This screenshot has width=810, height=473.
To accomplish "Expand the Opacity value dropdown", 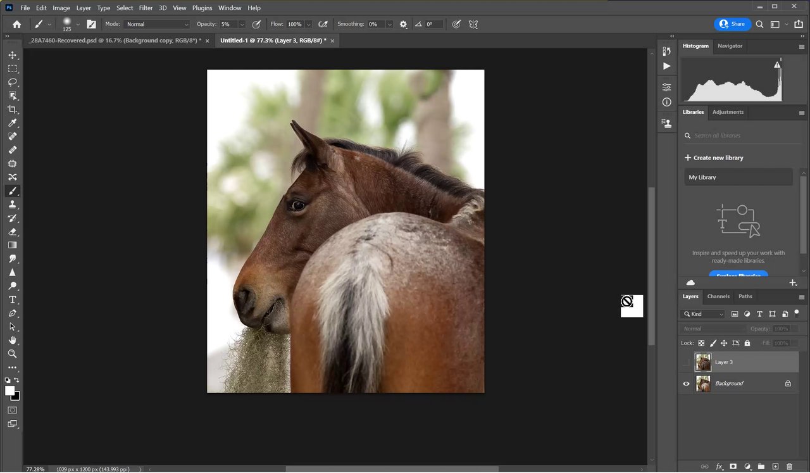I will 242,24.
